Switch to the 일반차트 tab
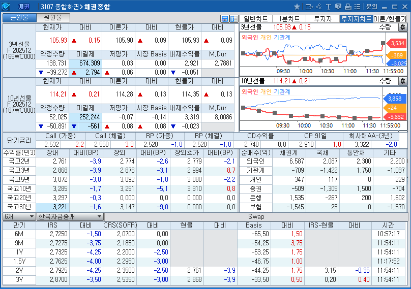The width and height of the screenshot is (411, 289). [256, 19]
